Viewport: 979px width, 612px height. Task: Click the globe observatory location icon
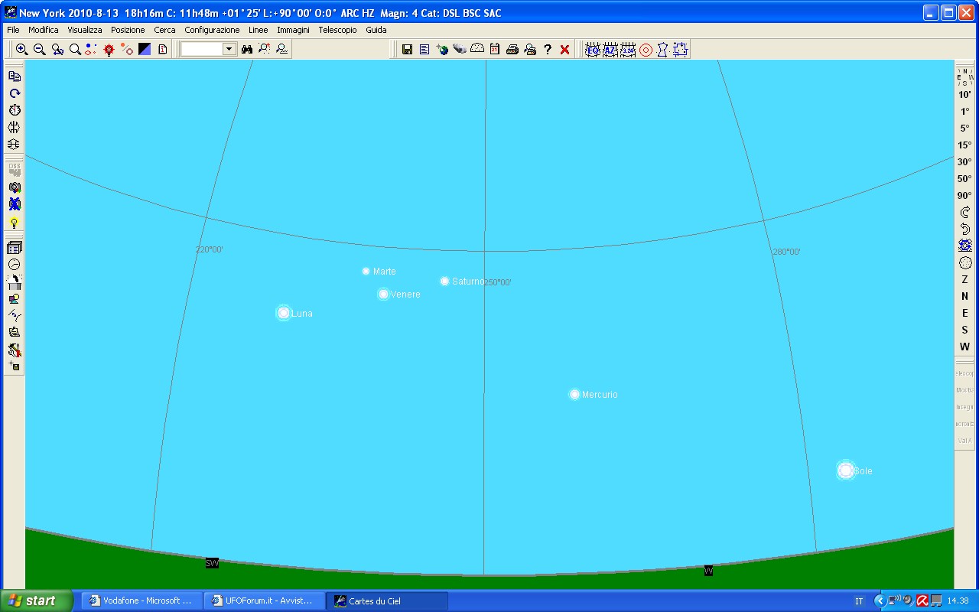pyautogui.click(x=442, y=49)
